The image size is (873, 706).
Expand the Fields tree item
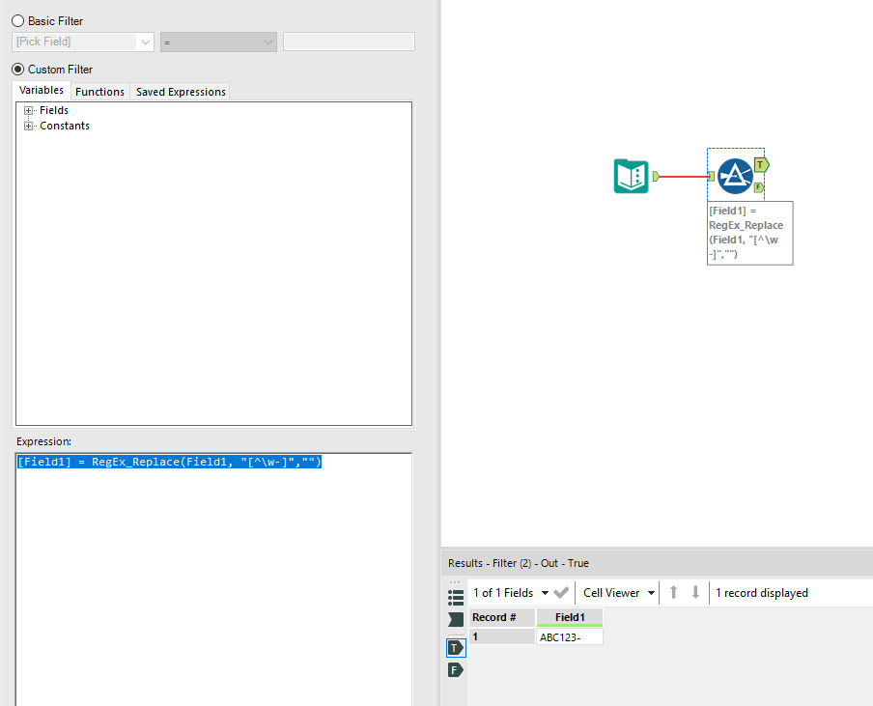coord(28,109)
